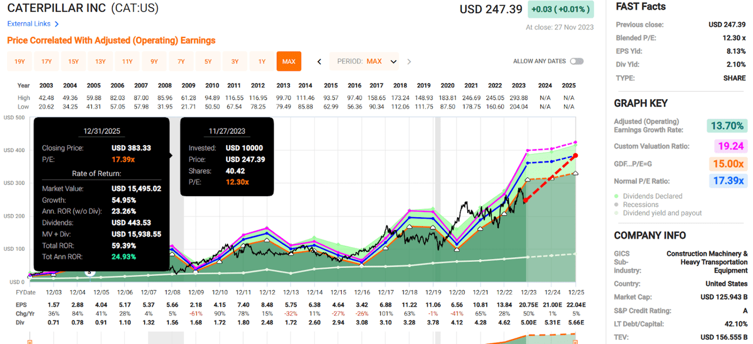Click 2024 dividend value 5.31E
Screen dimensions: 753x344
(x=552, y=322)
